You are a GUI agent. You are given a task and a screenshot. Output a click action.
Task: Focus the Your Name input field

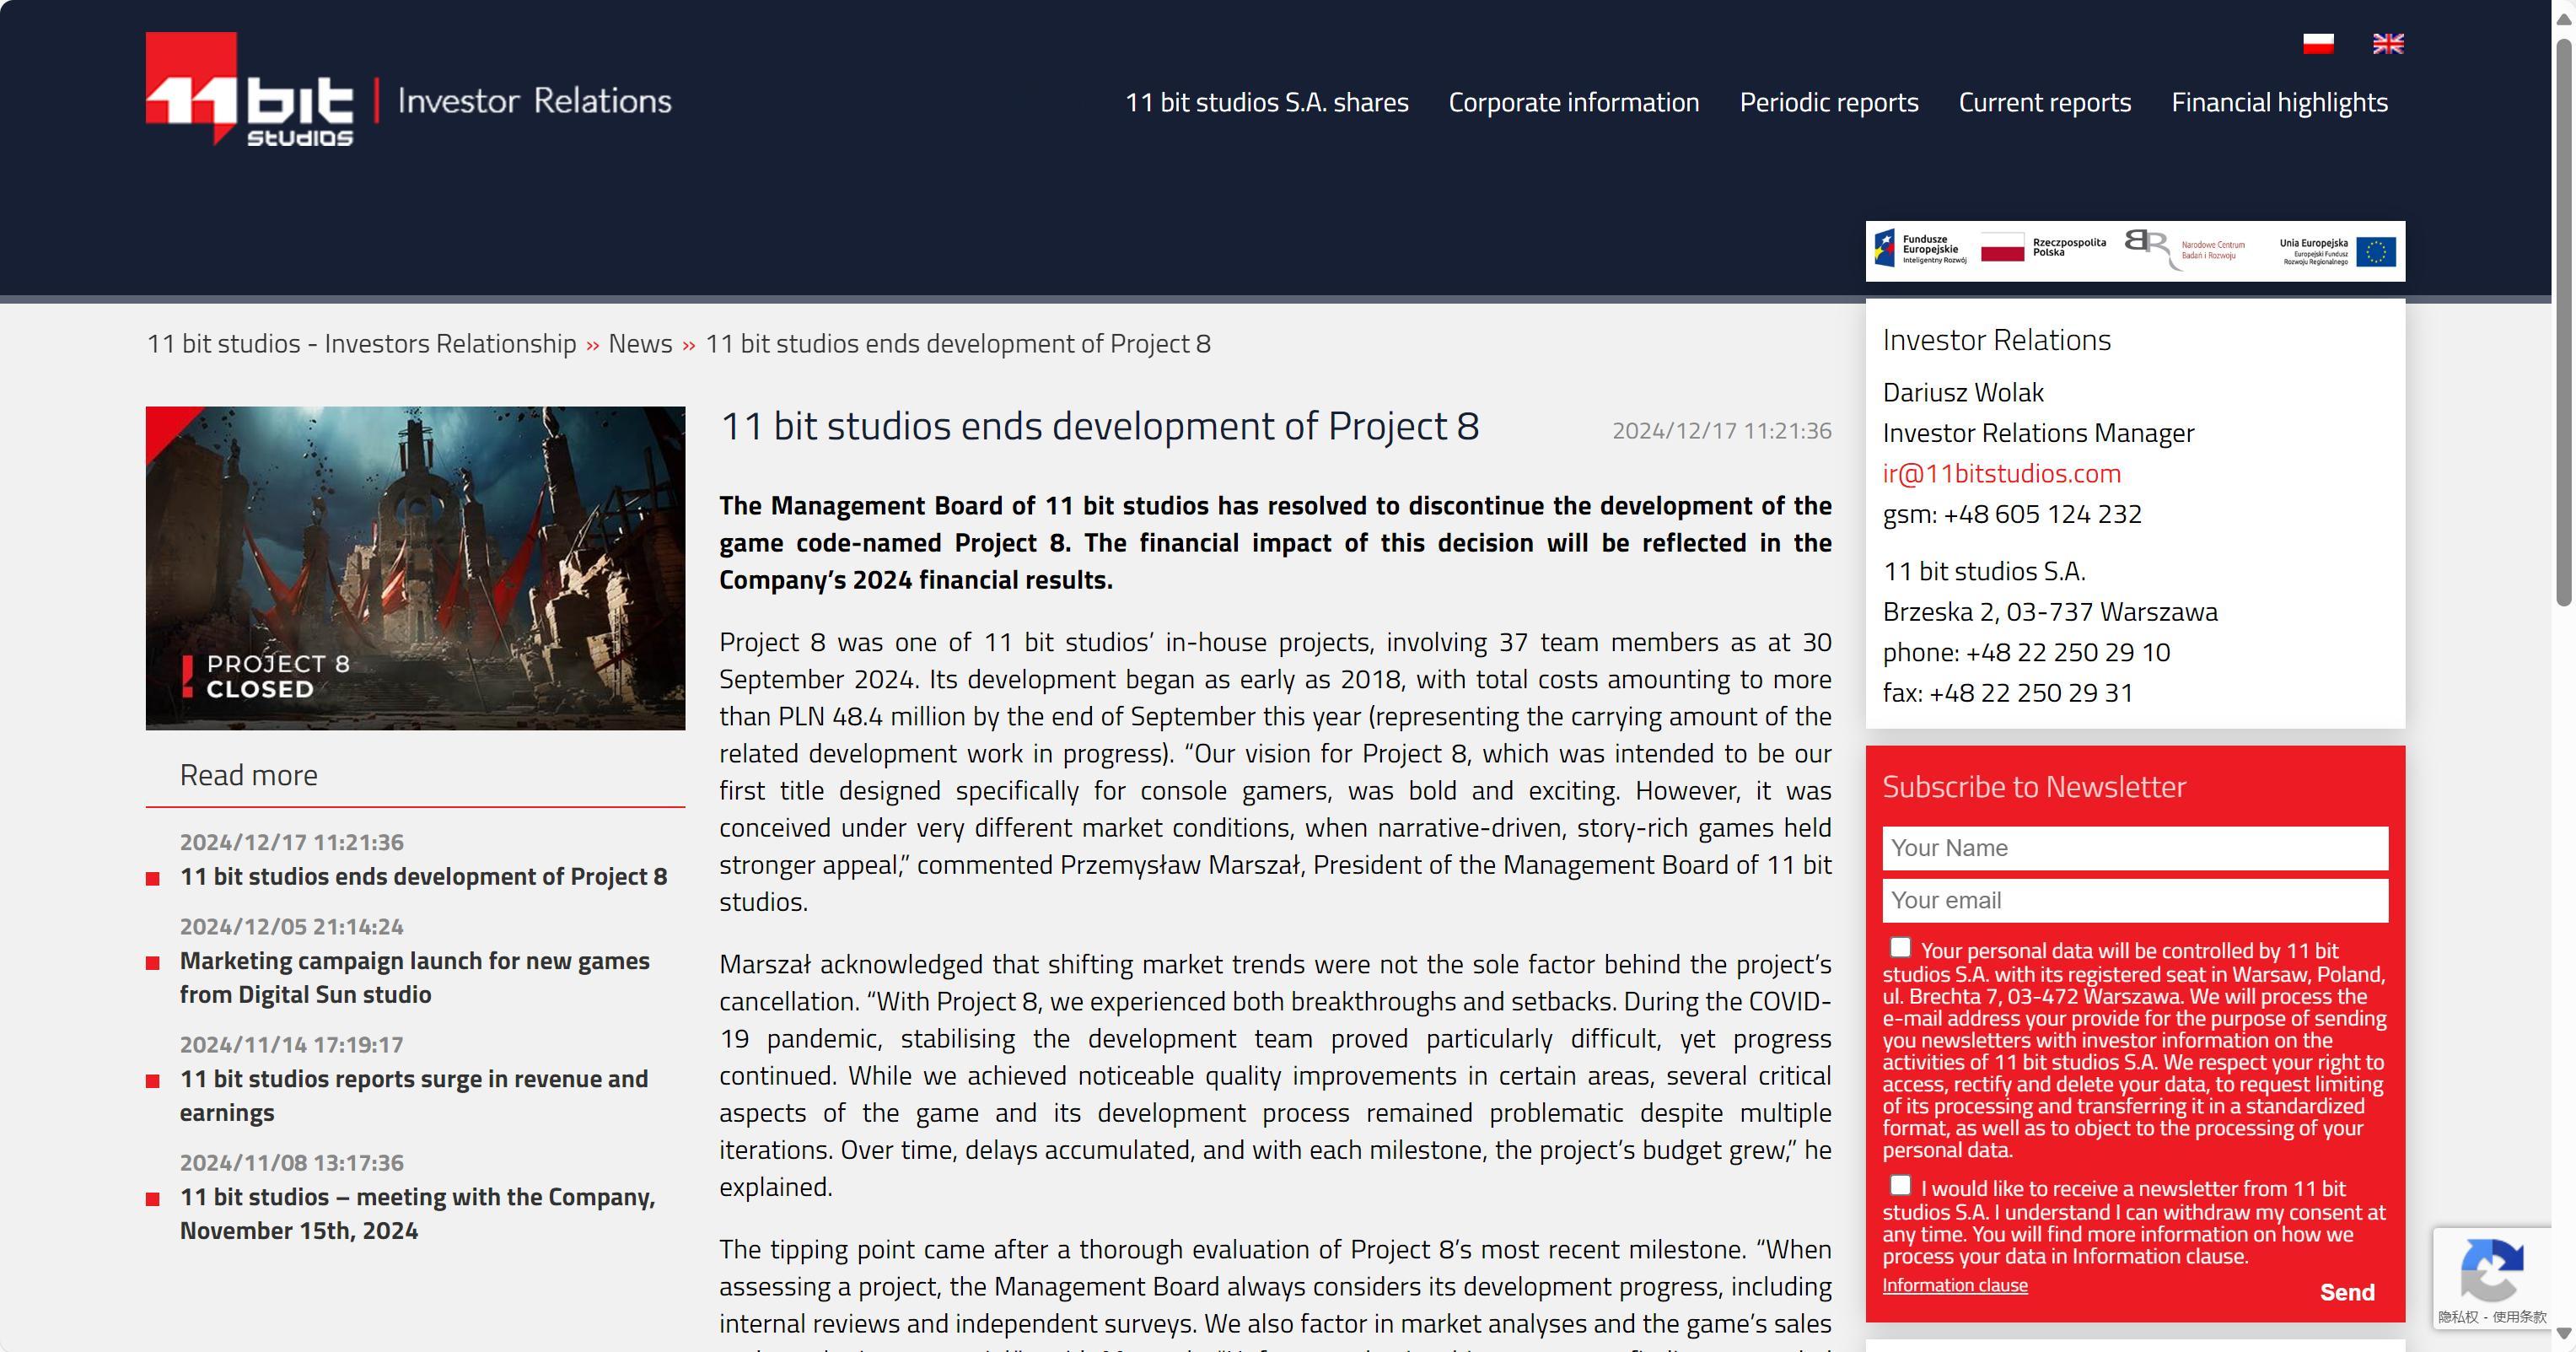(2135, 848)
